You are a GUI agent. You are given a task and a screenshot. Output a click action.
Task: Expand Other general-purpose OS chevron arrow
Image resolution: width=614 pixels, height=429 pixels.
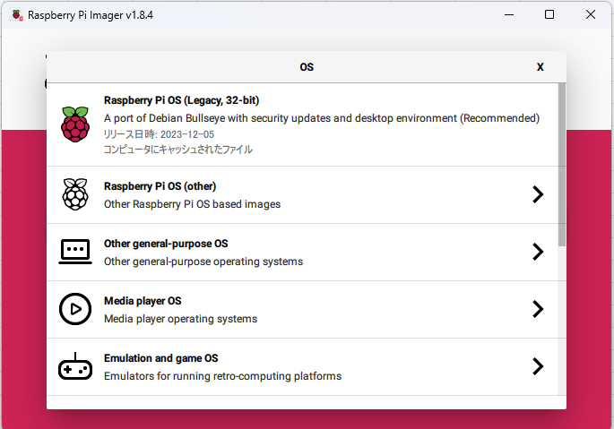pos(538,252)
